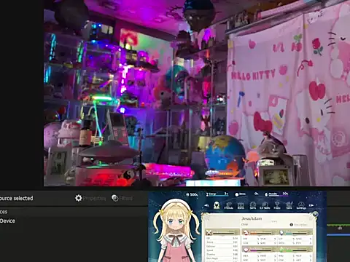Click the blonde anime character avatar
The image size is (350, 262).
pyautogui.click(x=176, y=231)
